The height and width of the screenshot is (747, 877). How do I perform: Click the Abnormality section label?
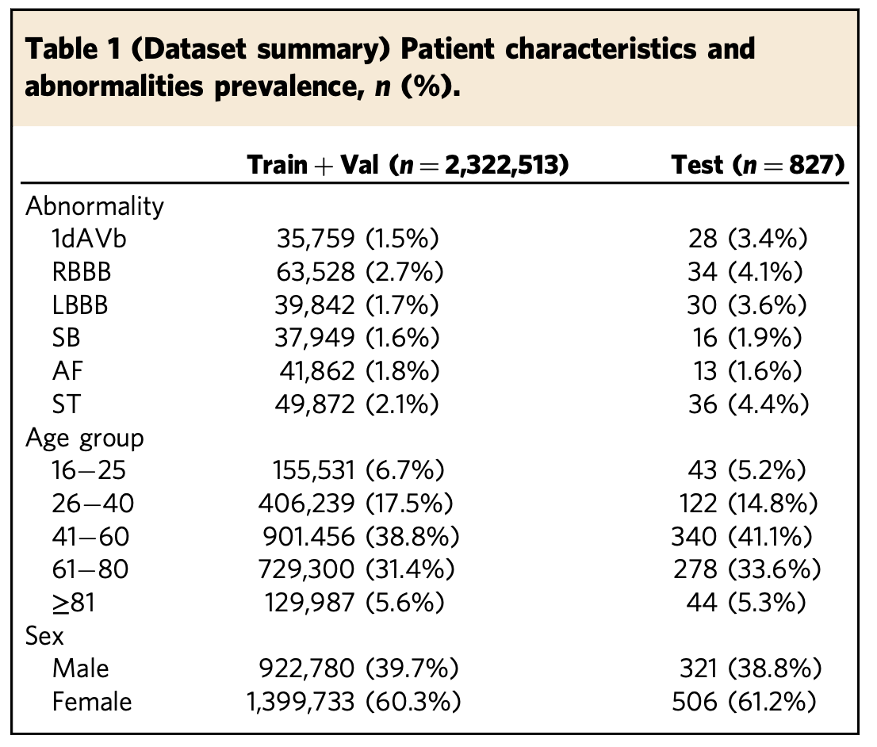pyautogui.click(x=94, y=206)
